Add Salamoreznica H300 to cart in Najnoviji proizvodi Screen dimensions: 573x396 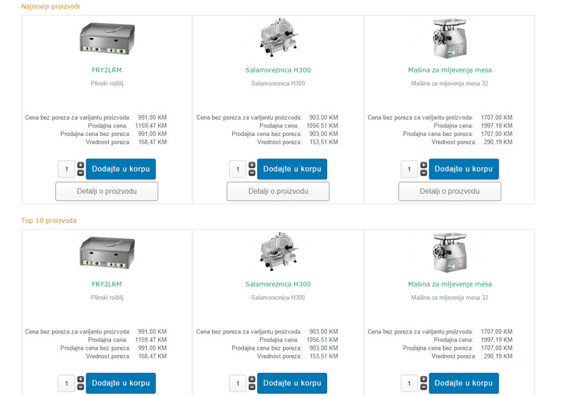[292, 169]
